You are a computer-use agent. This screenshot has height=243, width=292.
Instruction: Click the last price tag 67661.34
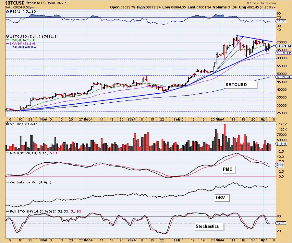tap(284, 46)
